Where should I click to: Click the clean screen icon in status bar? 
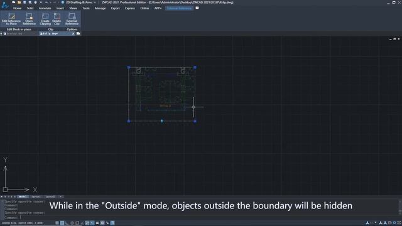[x=399, y=223]
